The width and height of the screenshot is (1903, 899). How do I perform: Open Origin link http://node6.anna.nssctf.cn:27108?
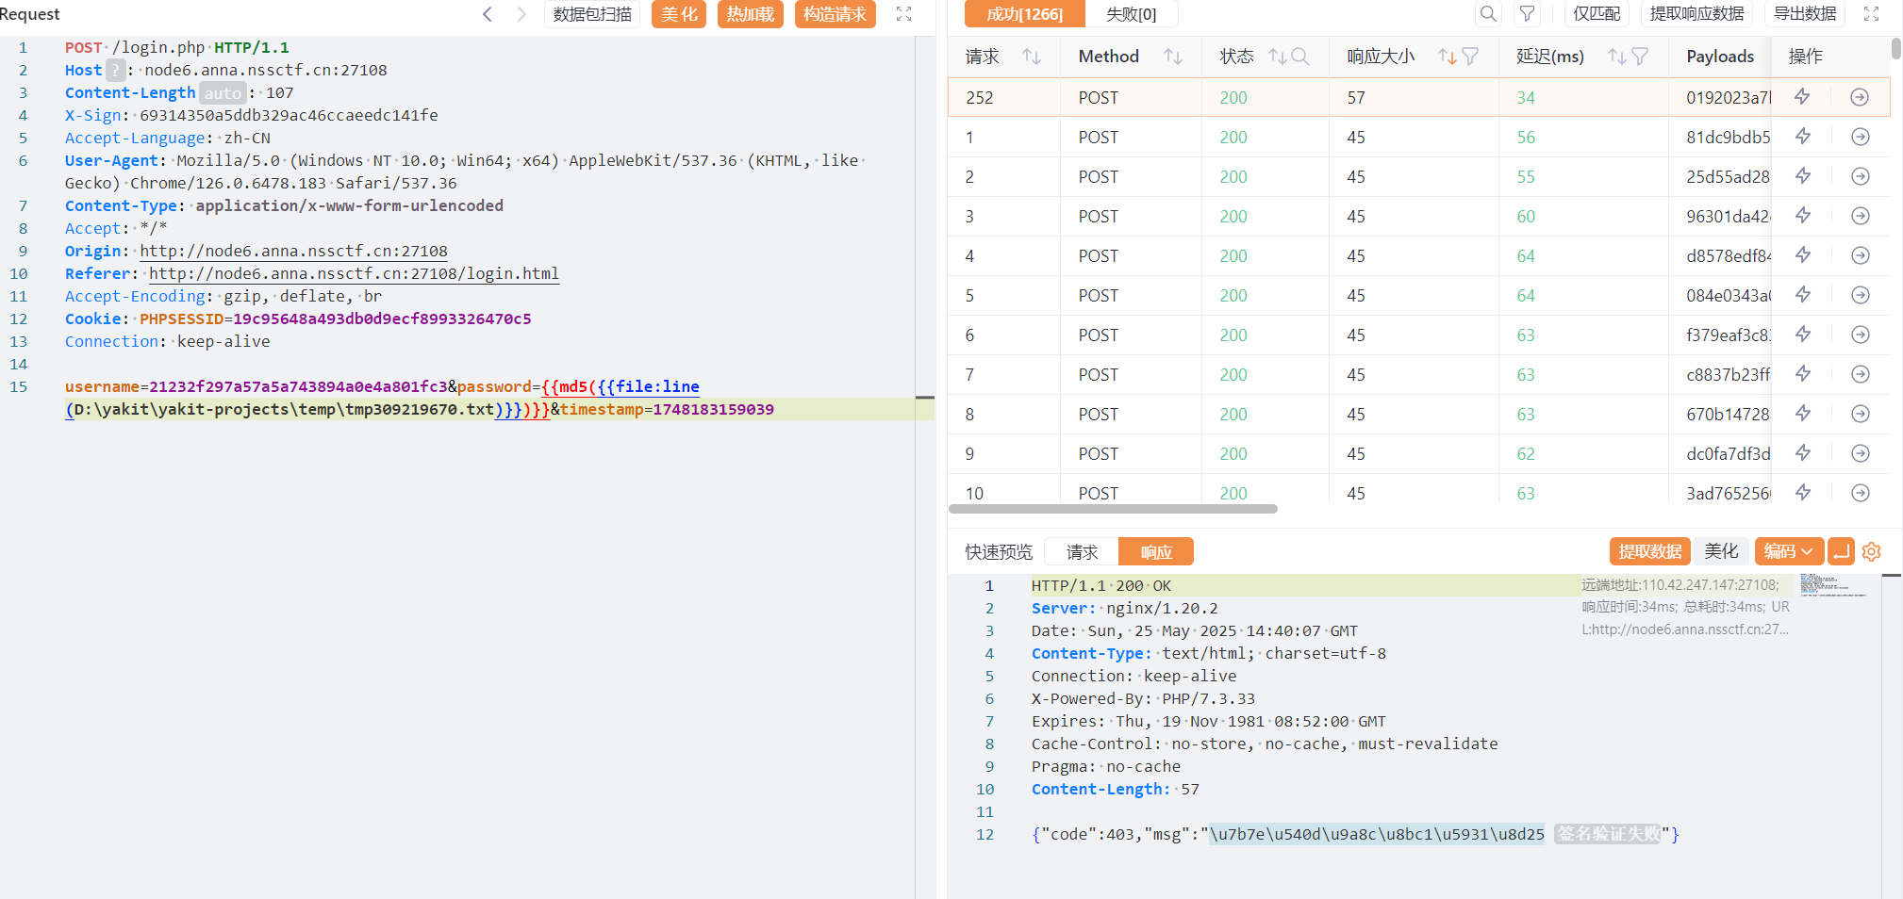tap(293, 251)
